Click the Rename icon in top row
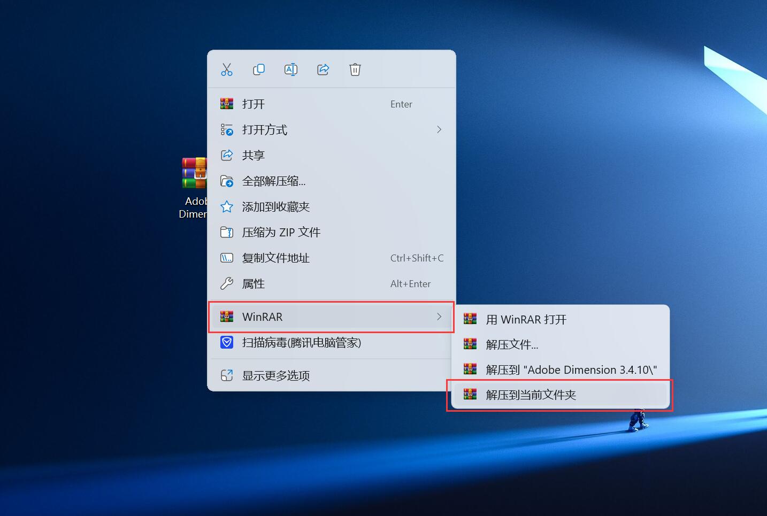This screenshot has height=516, width=767. point(291,70)
